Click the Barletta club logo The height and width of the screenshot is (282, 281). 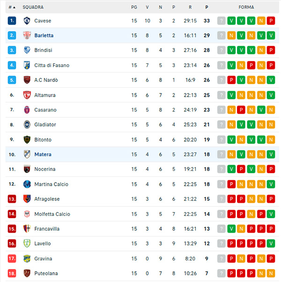pyautogui.click(x=27, y=36)
